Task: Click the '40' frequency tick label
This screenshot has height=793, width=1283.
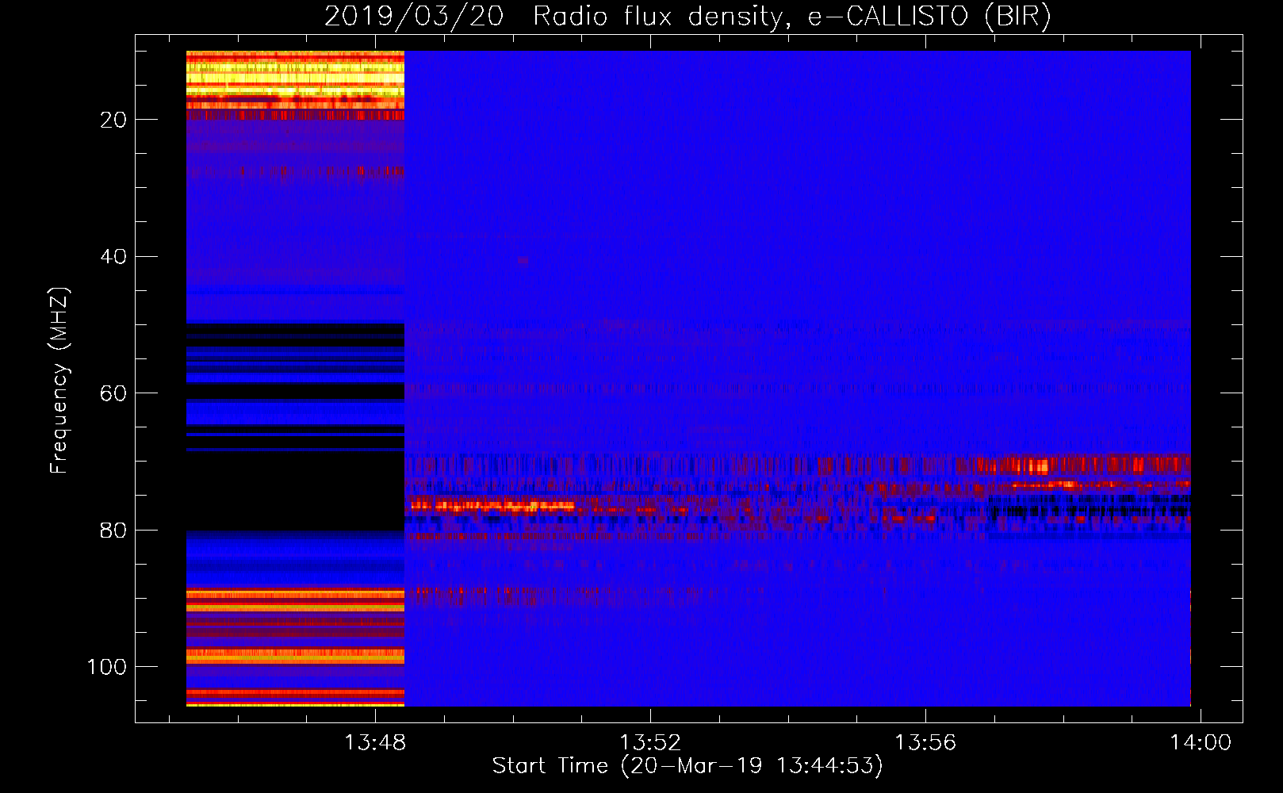Action: tap(113, 257)
